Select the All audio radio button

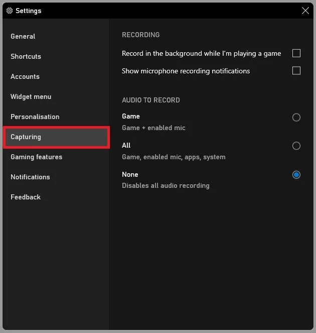[296, 146]
